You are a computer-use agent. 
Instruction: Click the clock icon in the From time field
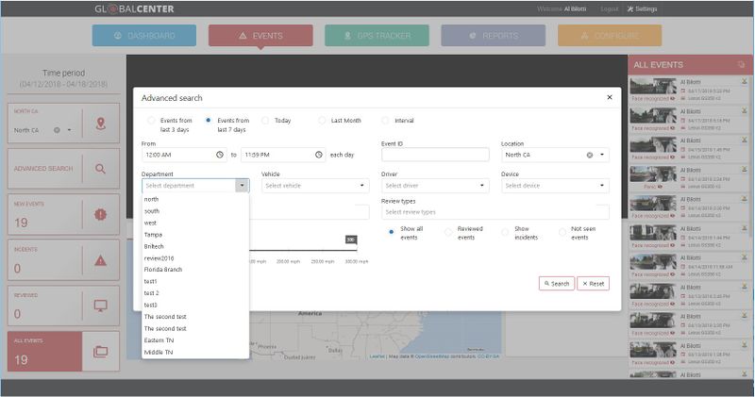tap(220, 155)
